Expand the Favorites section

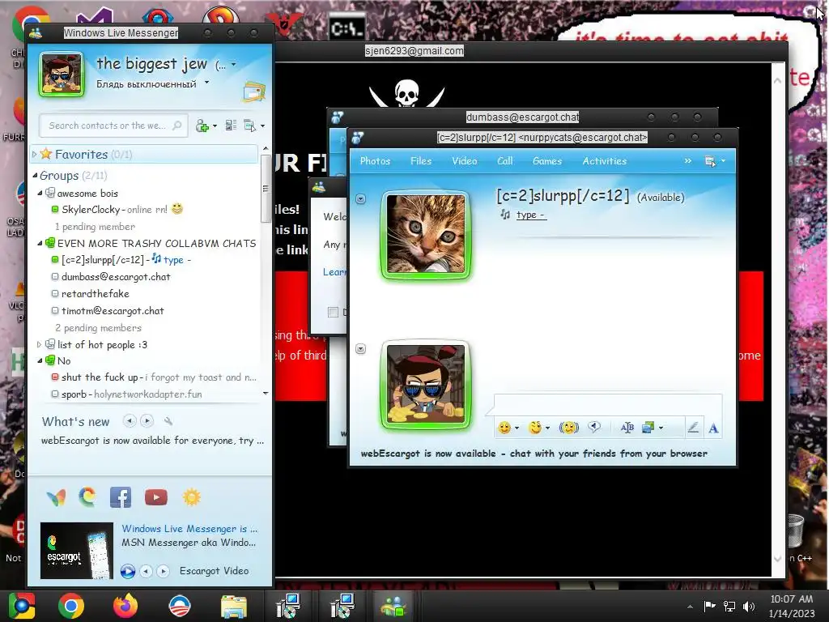(x=34, y=155)
